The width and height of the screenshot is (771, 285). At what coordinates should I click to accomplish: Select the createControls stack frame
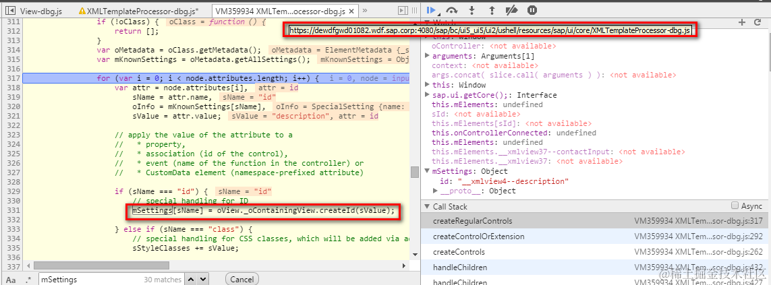(x=593, y=251)
